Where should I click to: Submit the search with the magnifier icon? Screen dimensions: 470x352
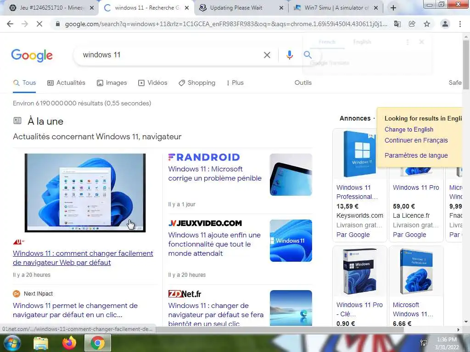click(x=308, y=55)
